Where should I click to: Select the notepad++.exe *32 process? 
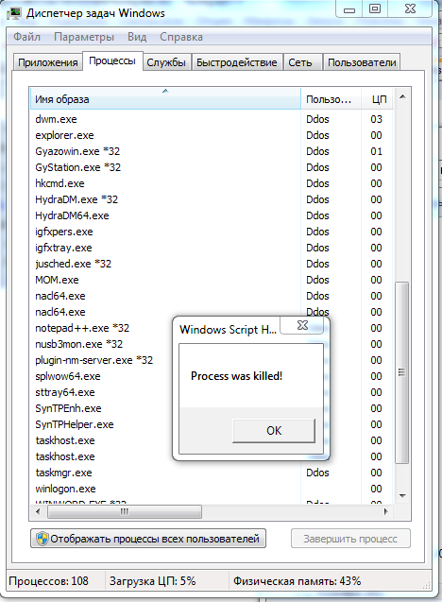[x=82, y=328]
